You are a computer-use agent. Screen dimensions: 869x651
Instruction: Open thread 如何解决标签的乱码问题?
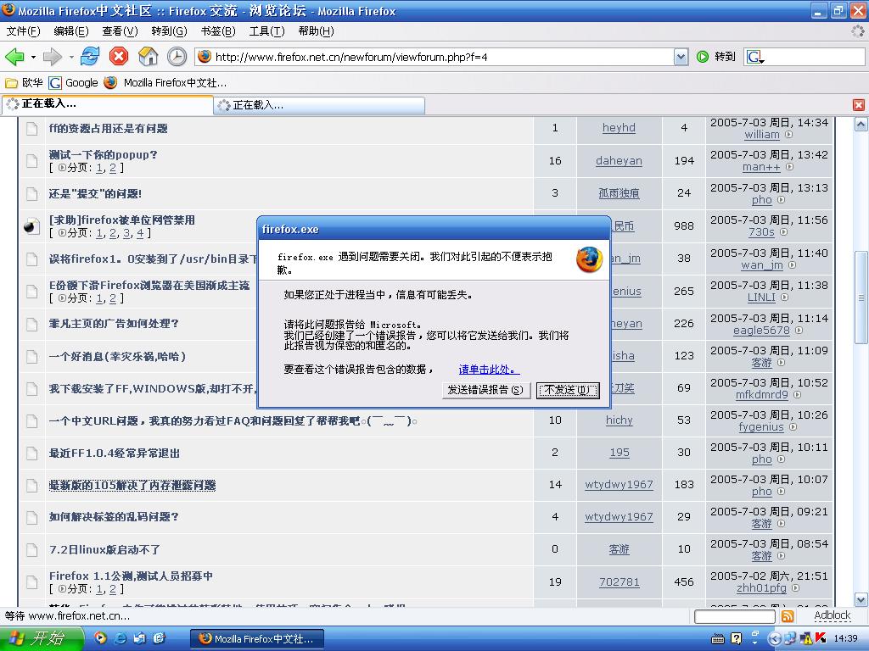(114, 516)
